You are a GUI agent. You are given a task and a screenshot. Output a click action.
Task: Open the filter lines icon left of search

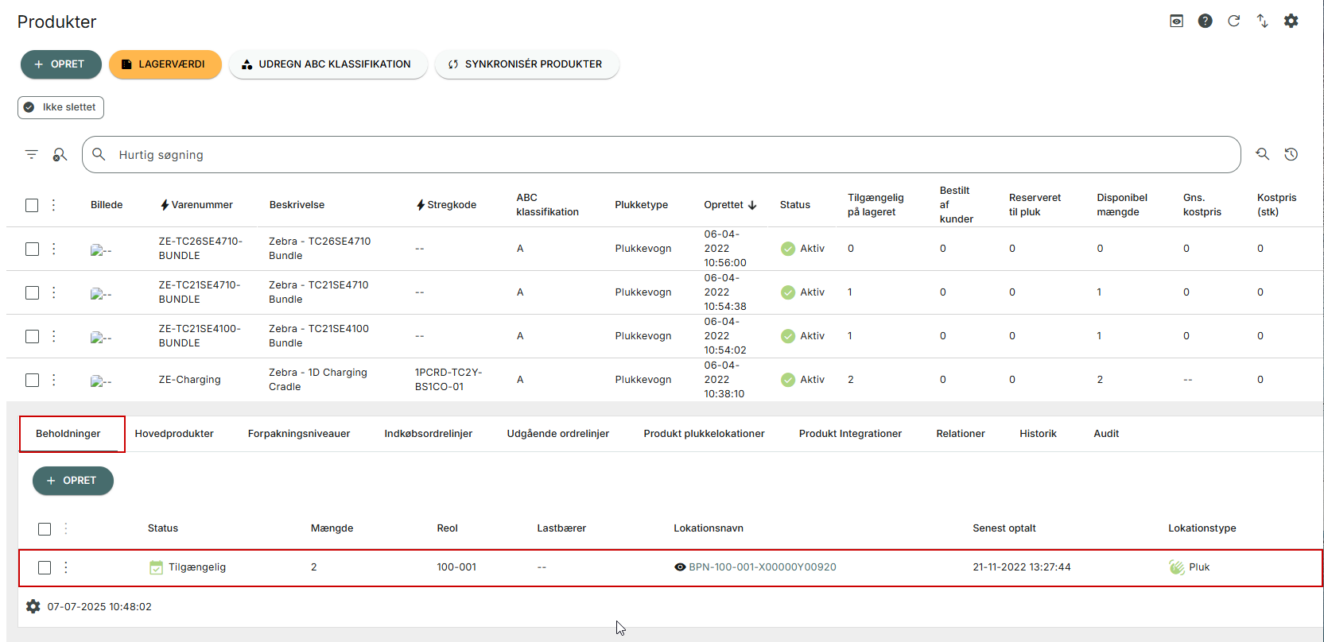(32, 155)
